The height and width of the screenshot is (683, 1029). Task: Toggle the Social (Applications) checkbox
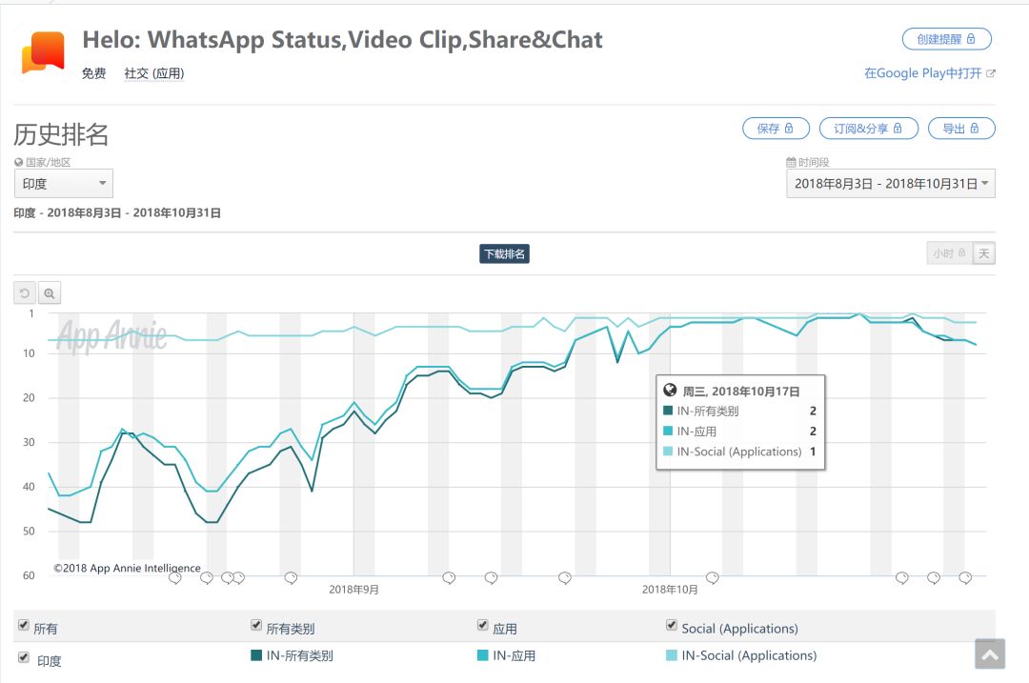(x=671, y=625)
